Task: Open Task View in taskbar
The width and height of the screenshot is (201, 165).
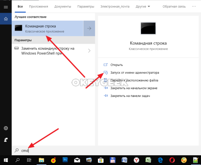Action: [29, 160]
